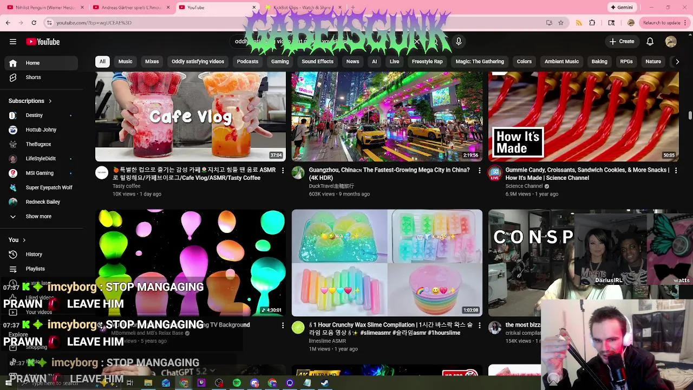Open Windows Task View

click(130, 383)
